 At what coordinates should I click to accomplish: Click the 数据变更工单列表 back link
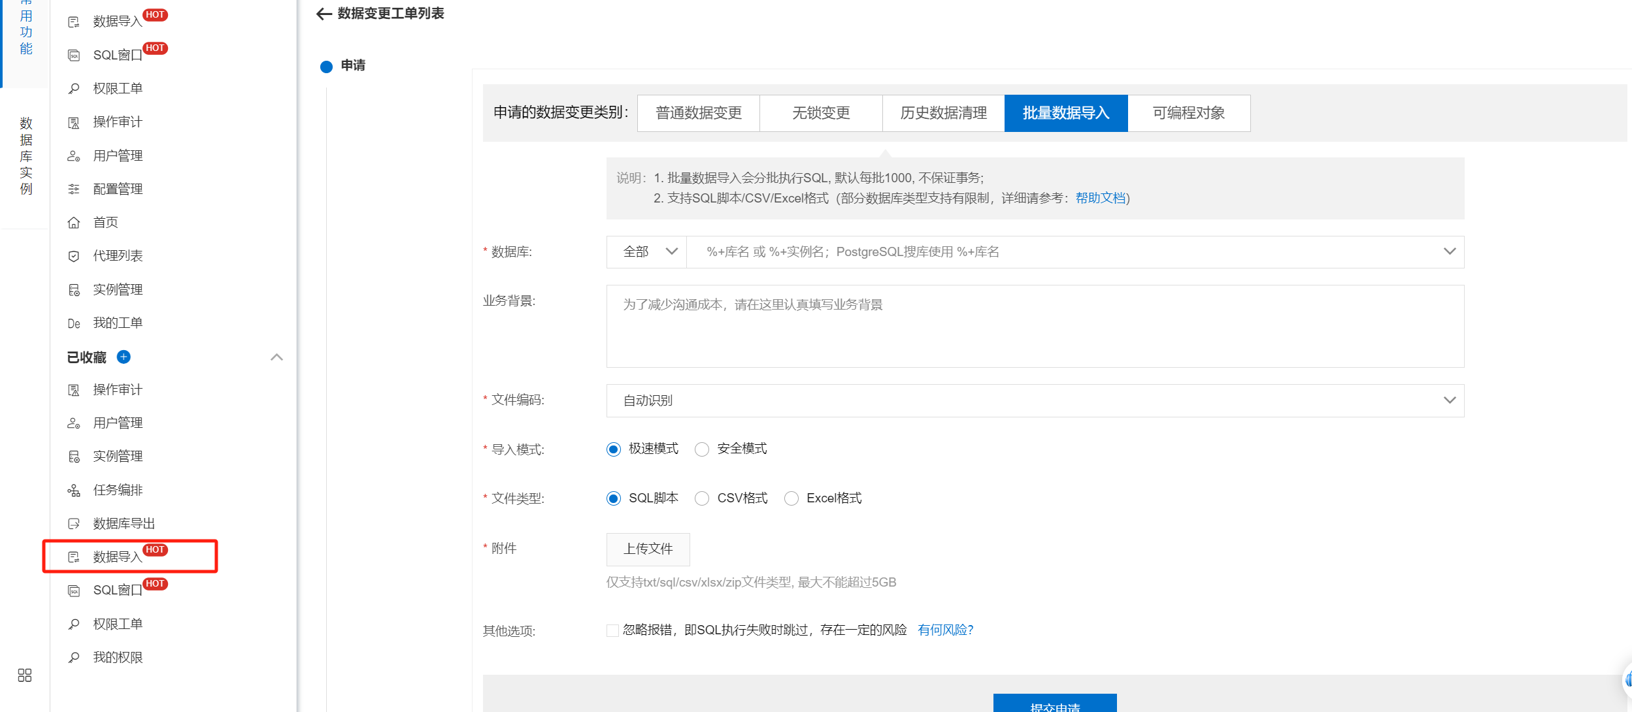point(391,14)
